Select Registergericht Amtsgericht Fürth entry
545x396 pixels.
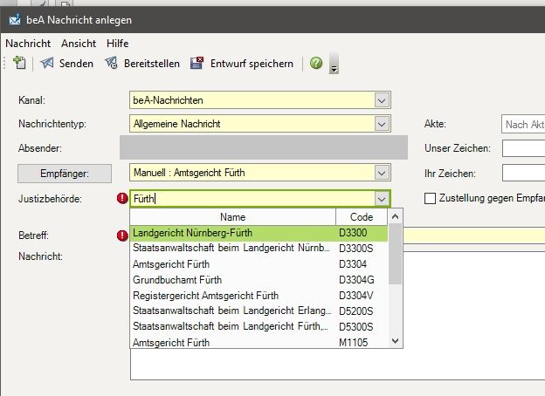tap(259, 296)
